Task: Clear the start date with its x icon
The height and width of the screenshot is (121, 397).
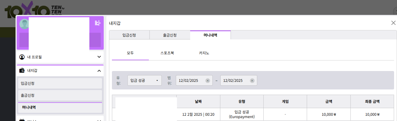Action: (x=207, y=81)
